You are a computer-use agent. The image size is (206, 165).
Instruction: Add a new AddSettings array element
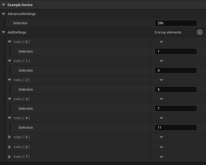point(200,32)
